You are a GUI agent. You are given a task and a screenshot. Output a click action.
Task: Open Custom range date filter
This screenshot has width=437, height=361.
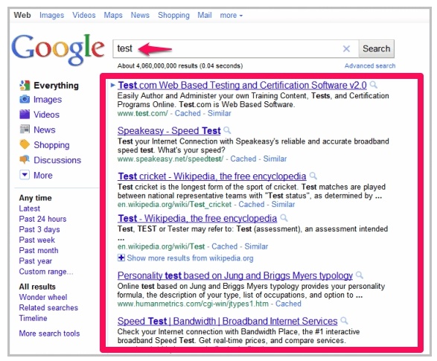click(46, 272)
